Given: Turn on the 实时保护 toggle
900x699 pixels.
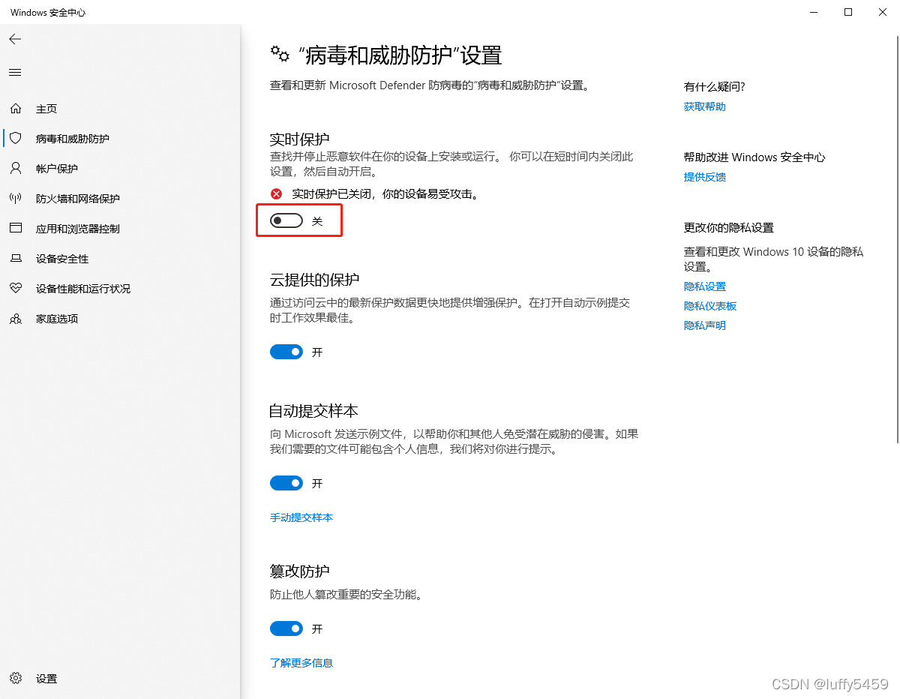Looking at the screenshot, I should pos(286,220).
